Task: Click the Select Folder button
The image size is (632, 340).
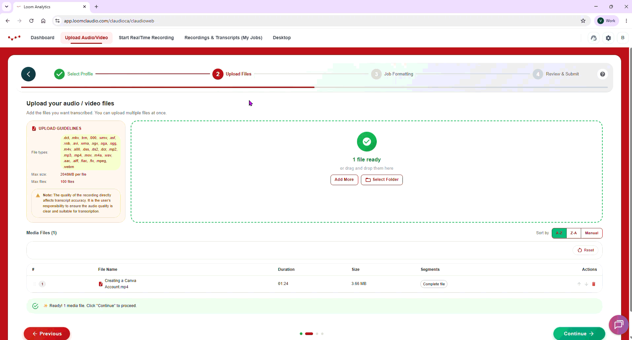Action: pyautogui.click(x=382, y=180)
